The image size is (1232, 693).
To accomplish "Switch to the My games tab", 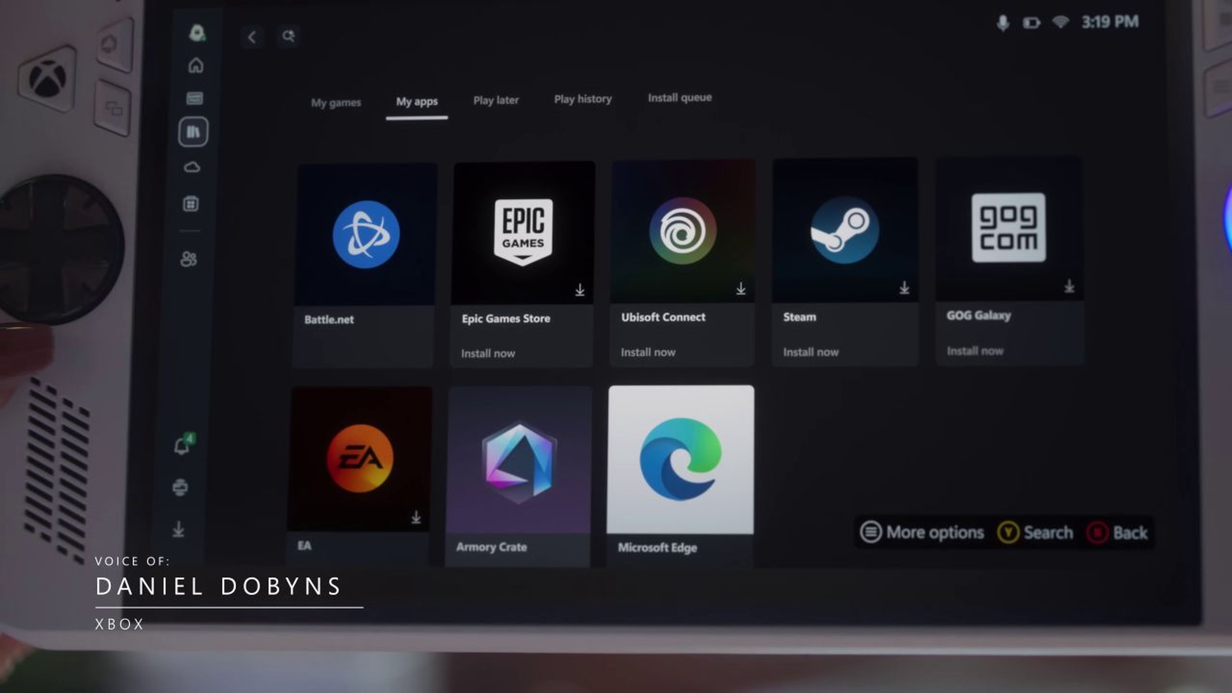I will pyautogui.click(x=336, y=103).
